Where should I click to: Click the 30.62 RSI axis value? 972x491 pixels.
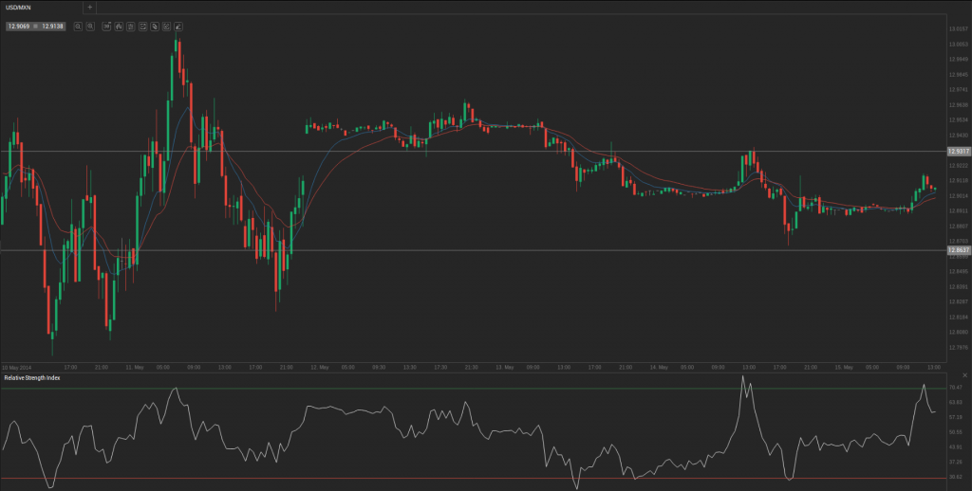955,478
